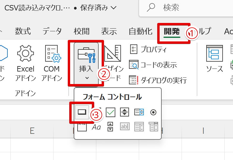The height and width of the screenshot is (160, 233).
Task: Click the 挿入 toolbox button
Action: tap(86, 64)
